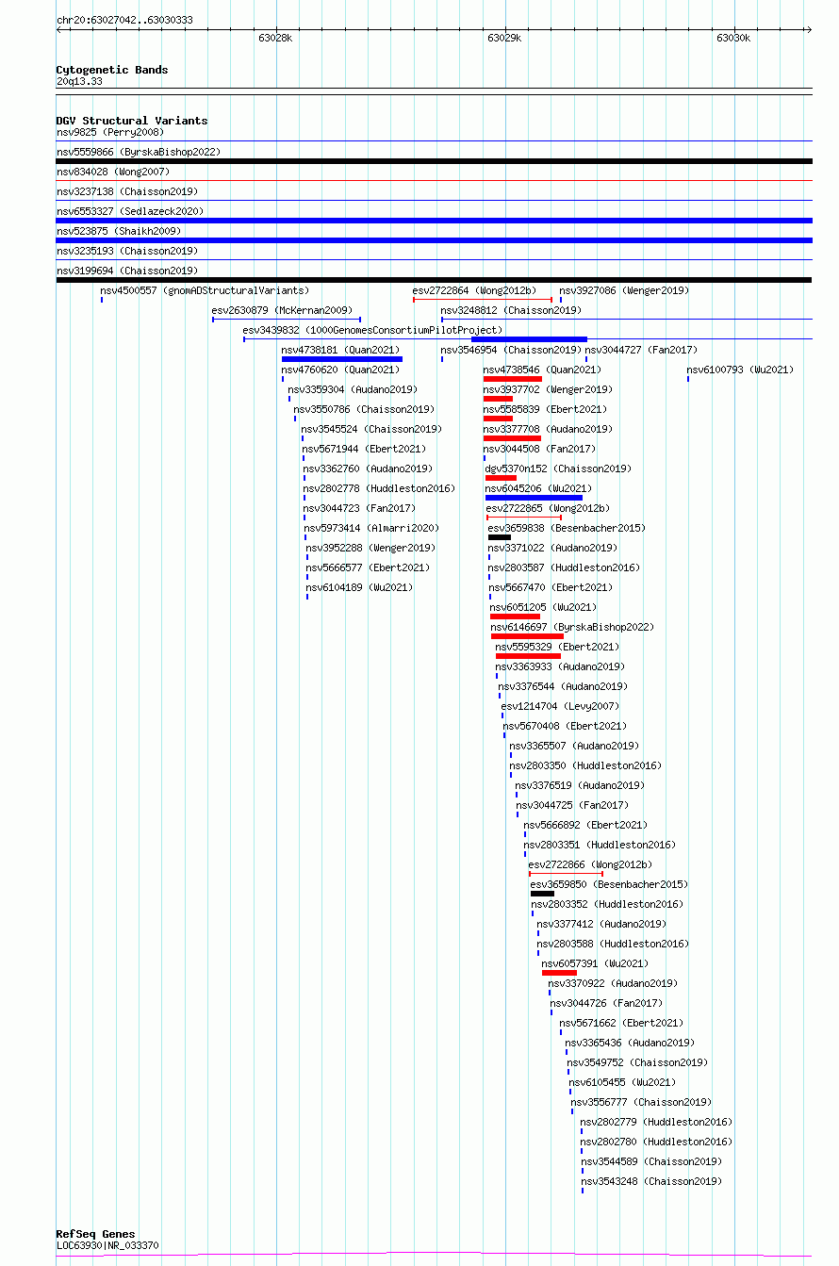839x1266 pixels.
Task: Click nsv4500557 gnomAD structural variant label
Action: (205, 290)
